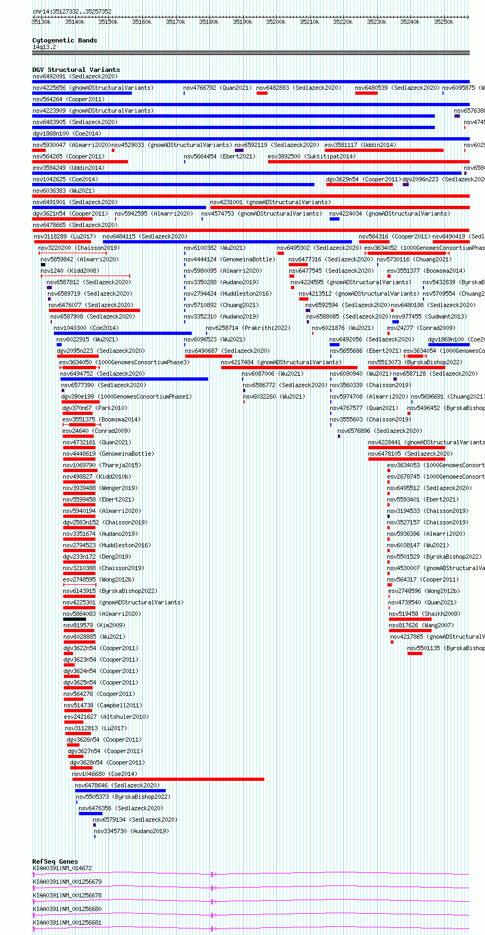This screenshot has height=935, width=485.
Task: Click the nsv1069790 (Thareja2015) label
Action: point(102,465)
